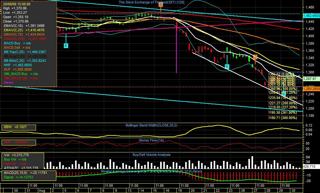The height and width of the screenshot is (193, 320).
Task: Click the 27 date label on date axis
Action: click(x=256, y=191)
